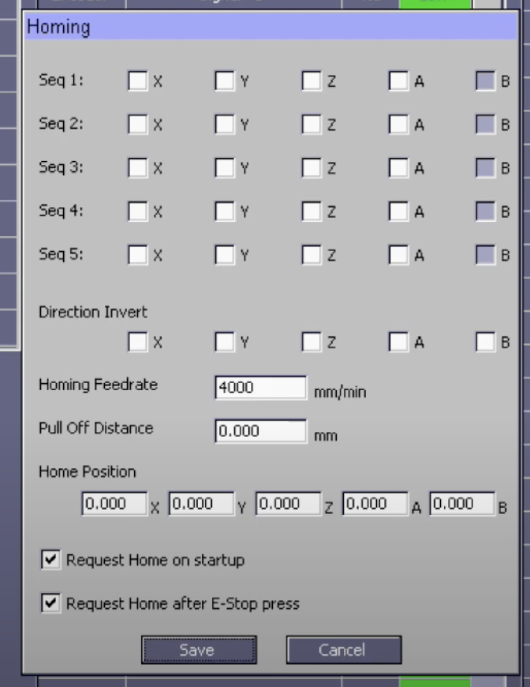Save the homing settings
The width and height of the screenshot is (530, 687).
pos(198,650)
